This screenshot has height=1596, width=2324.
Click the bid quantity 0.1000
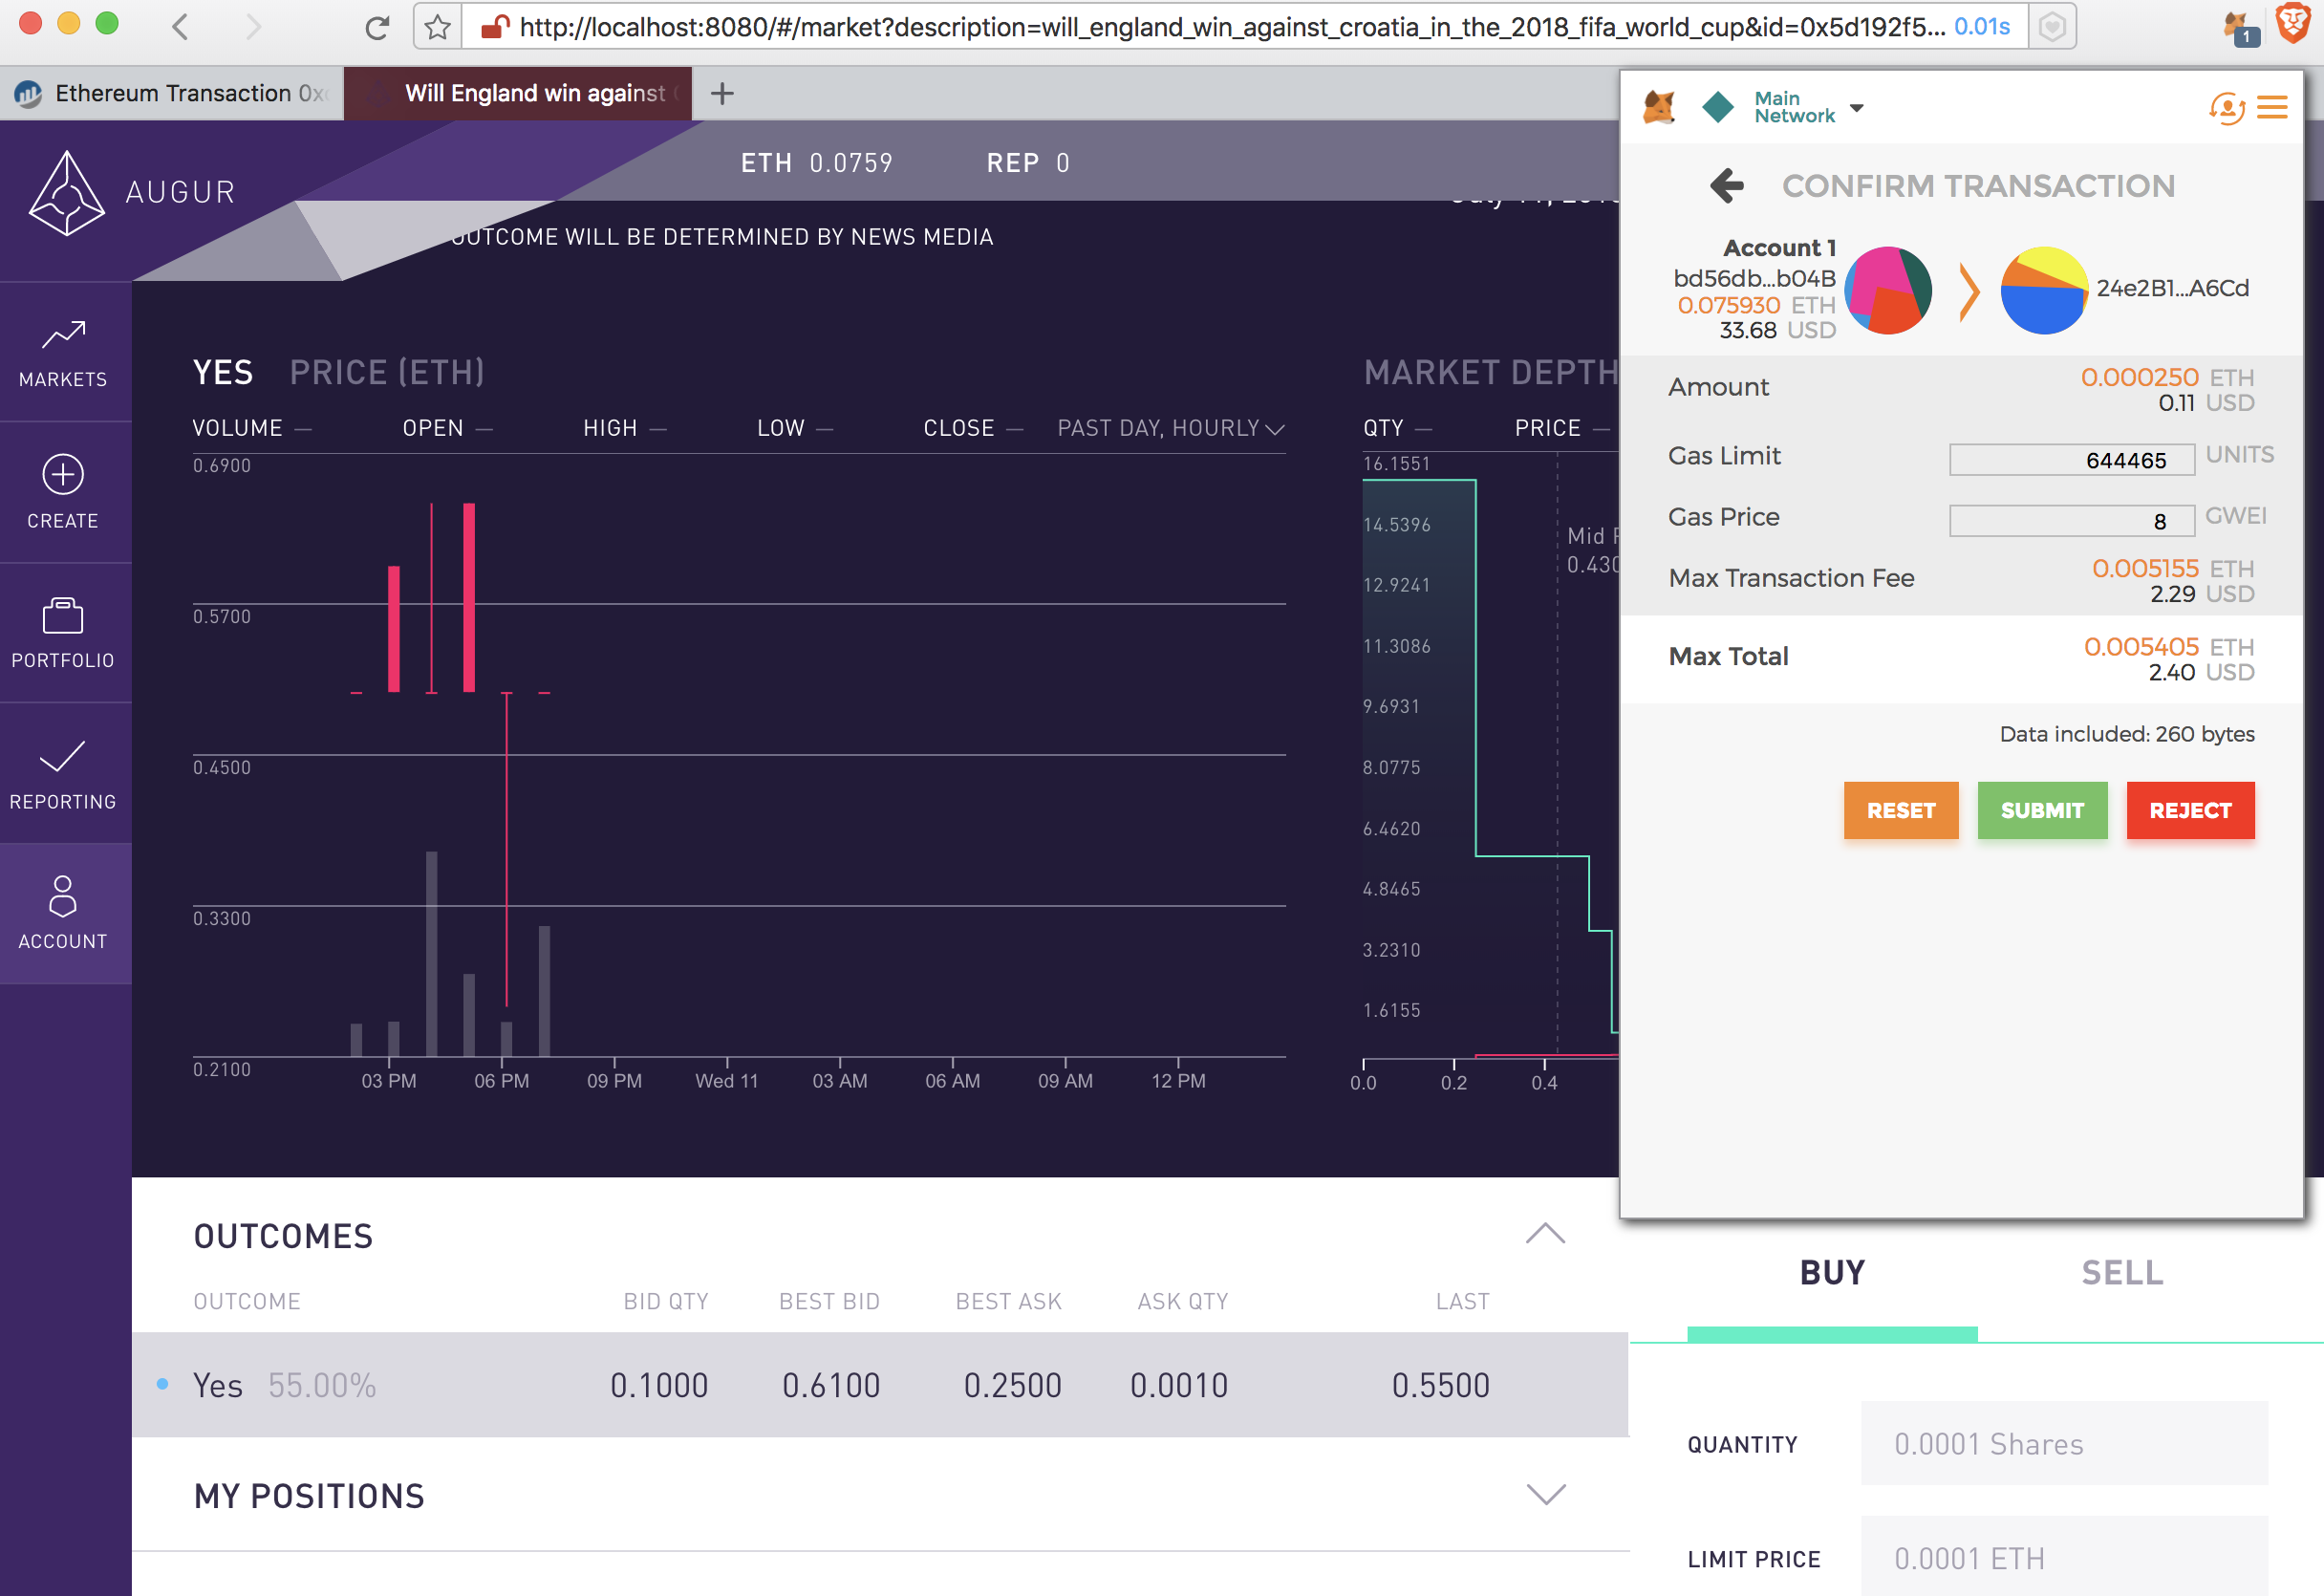659,1385
